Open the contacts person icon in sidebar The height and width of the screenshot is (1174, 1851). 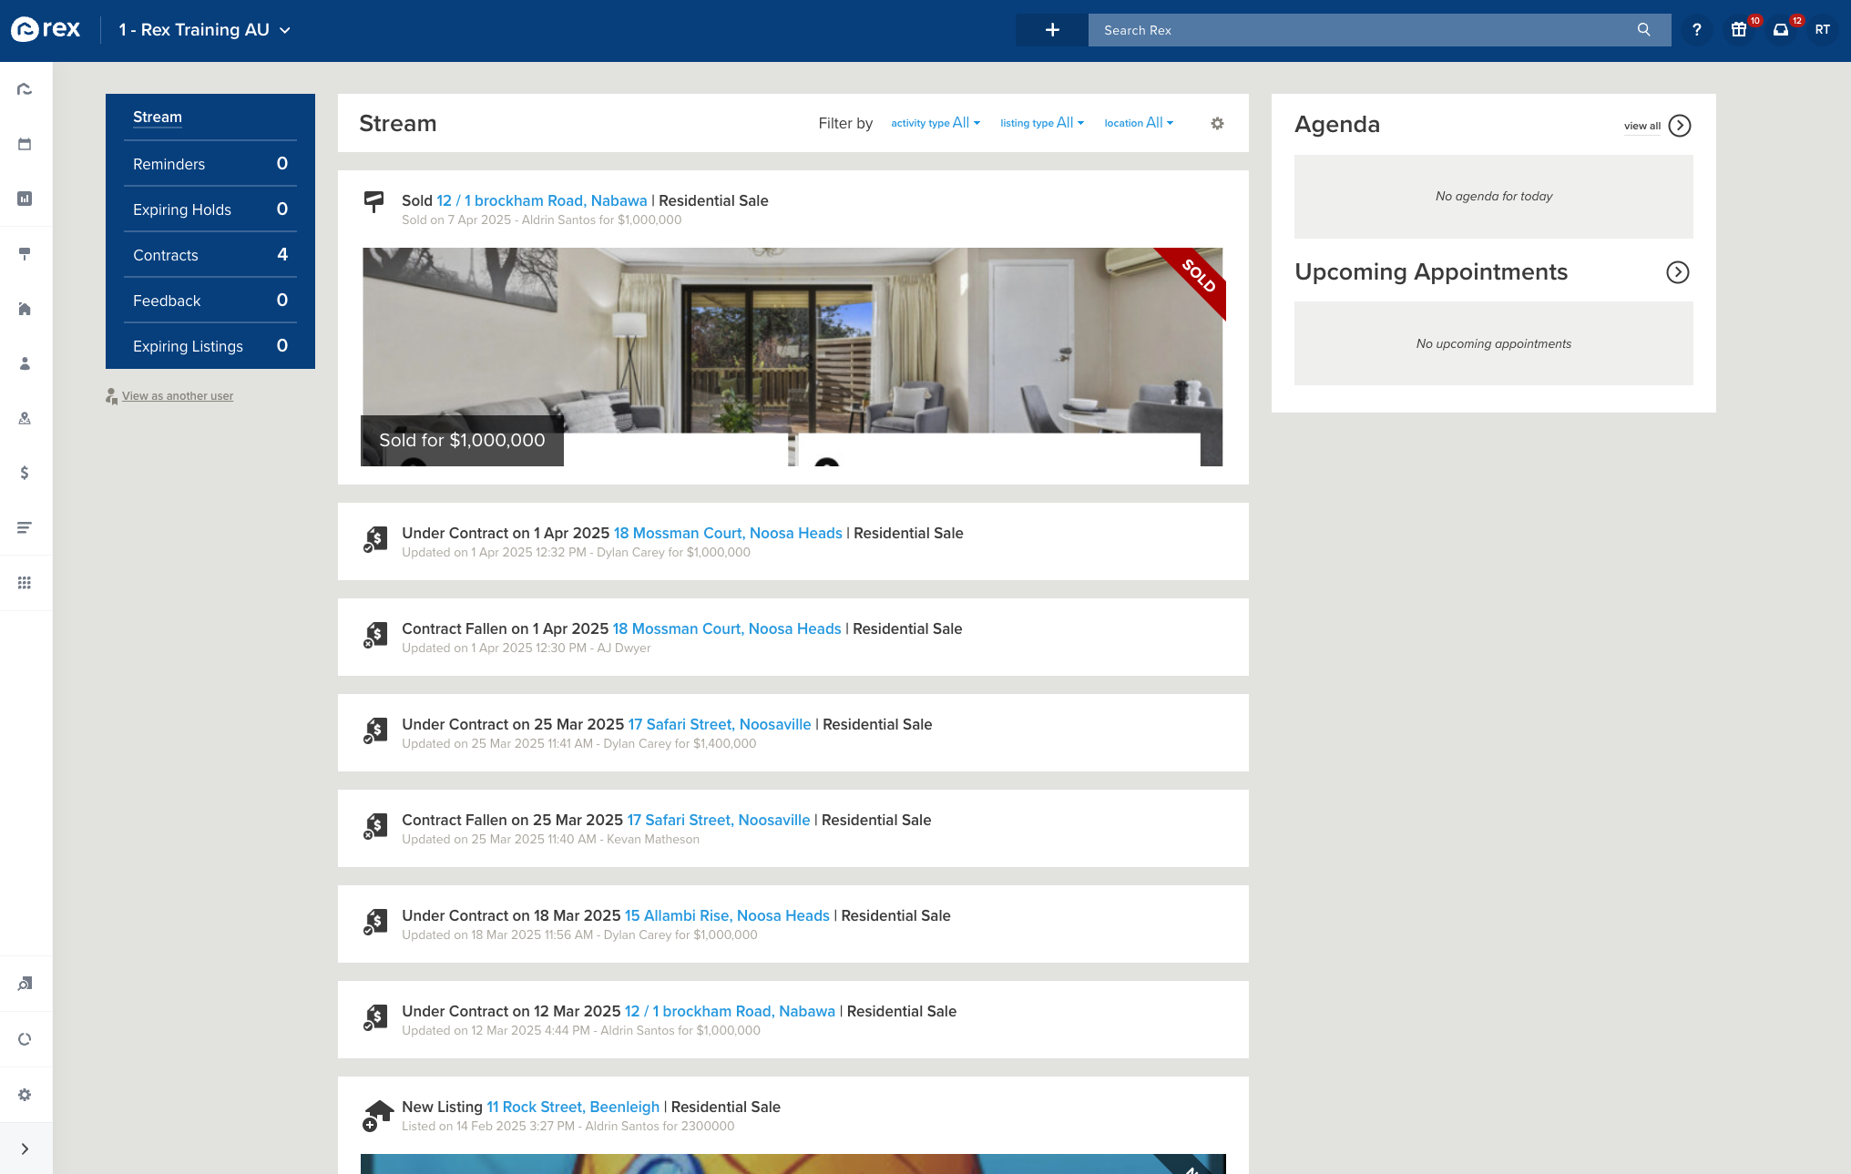click(x=25, y=363)
